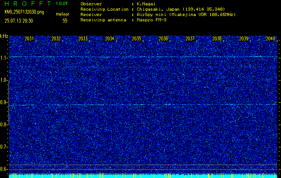Click the 2038 time marker
281x178 pixels.
click(x=217, y=39)
